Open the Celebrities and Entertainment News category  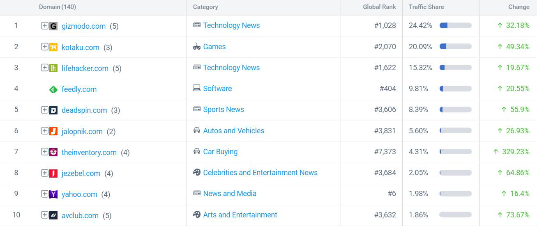point(260,173)
